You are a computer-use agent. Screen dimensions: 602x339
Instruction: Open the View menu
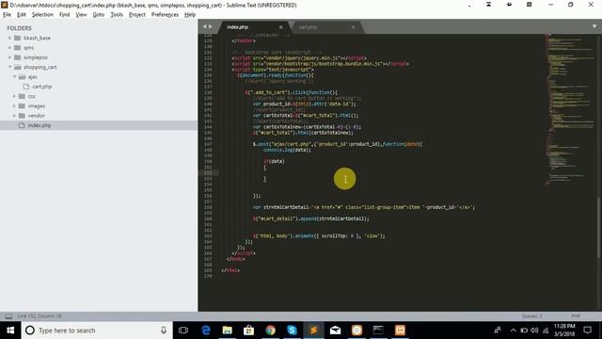(81, 15)
